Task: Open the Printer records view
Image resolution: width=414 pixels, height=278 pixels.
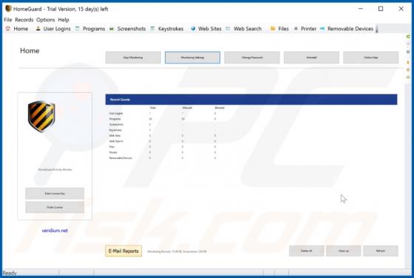Action: click(x=305, y=29)
